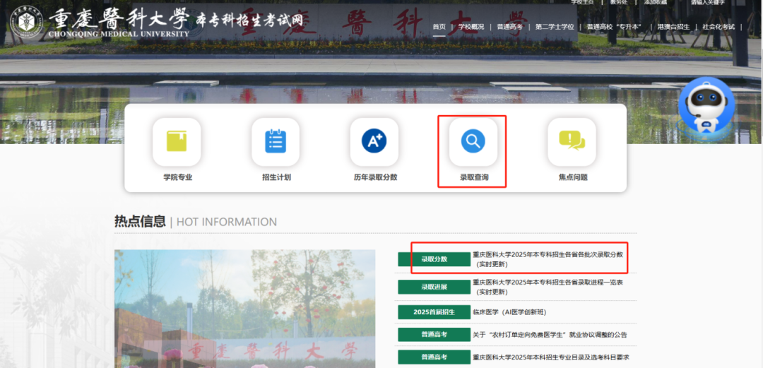The width and height of the screenshot is (763, 368).
Task: Open the 历年录取分数 A+ icon
Action: click(x=374, y=142)
